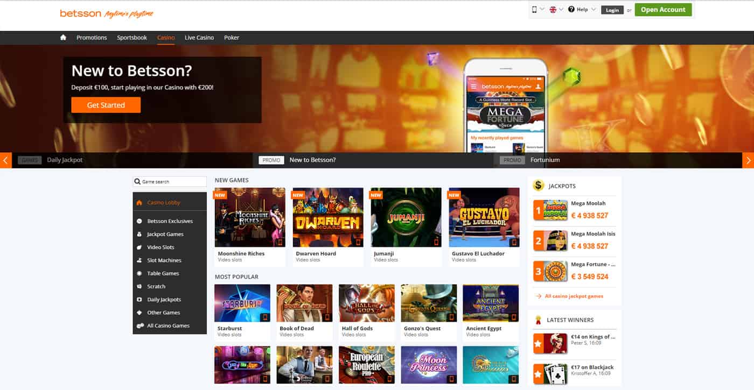This screenshot has height=390, width=754.
Task: Select New to Betsson? promo slide
Action: (312, 160)
